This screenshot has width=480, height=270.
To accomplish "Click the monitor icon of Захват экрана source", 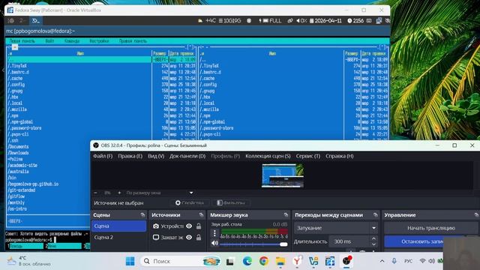I will pyautogui.click(x=156, y=237).
